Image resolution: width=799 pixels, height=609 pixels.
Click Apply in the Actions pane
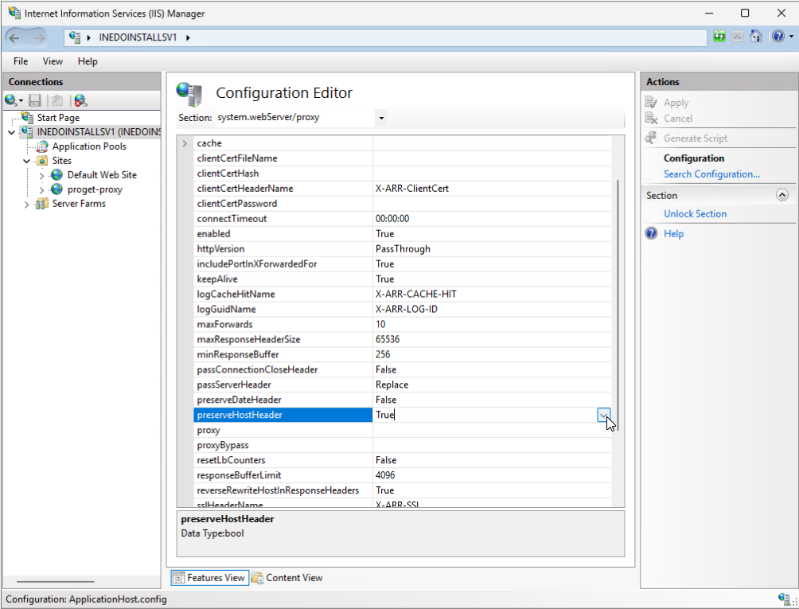click(676, 103)
